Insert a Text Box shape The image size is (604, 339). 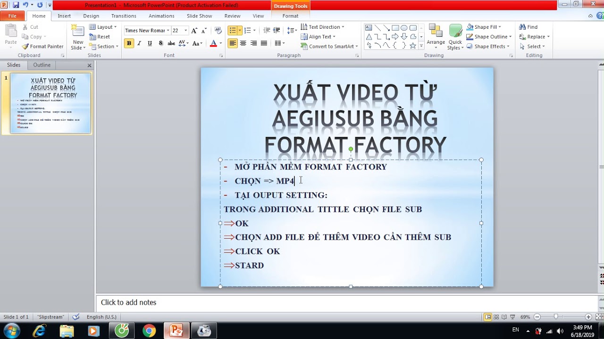point(369,28)
